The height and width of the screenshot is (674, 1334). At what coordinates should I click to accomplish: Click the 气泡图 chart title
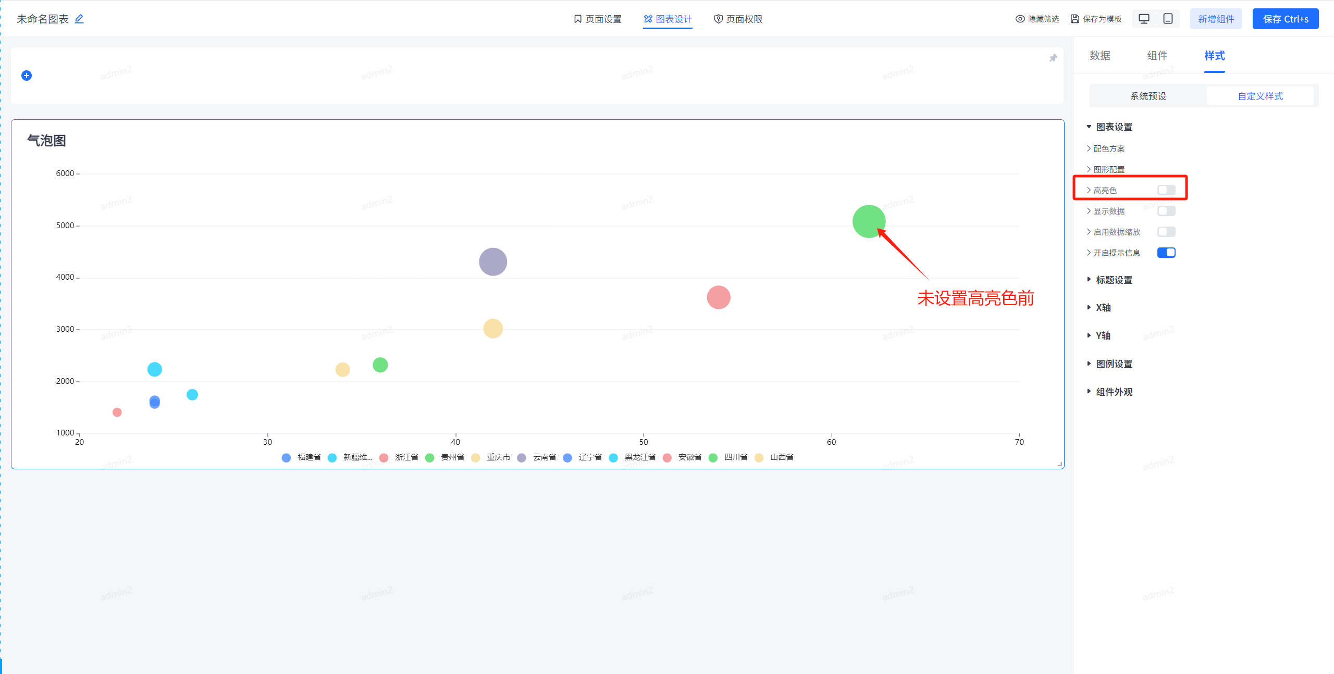(x=46, y=141)
